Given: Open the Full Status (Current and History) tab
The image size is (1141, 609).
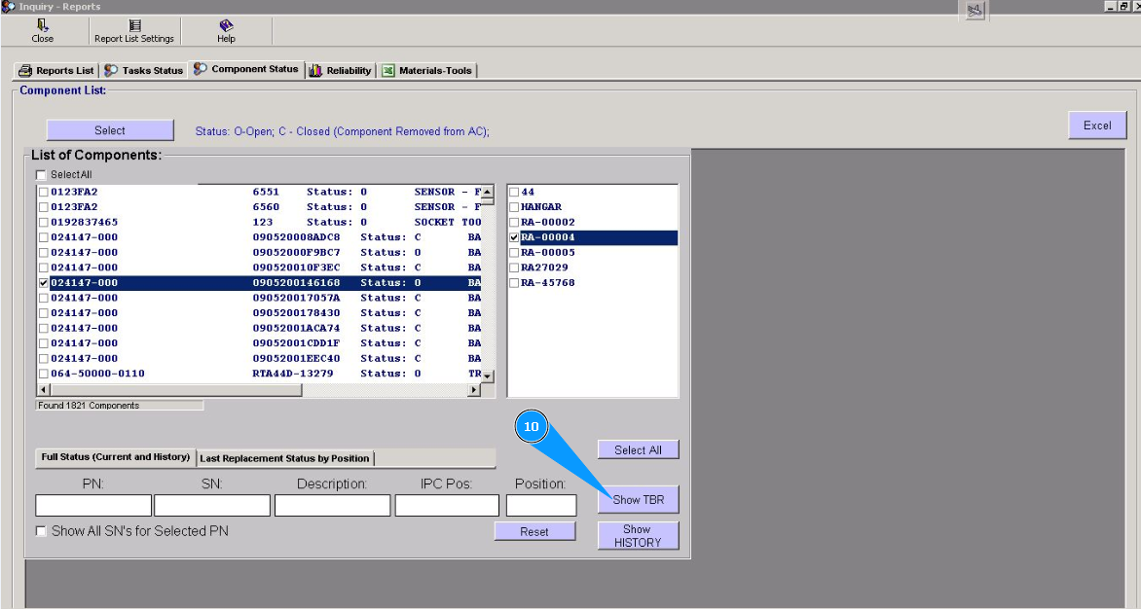Looking at the screenshot, I should click(x=115, y=457).
